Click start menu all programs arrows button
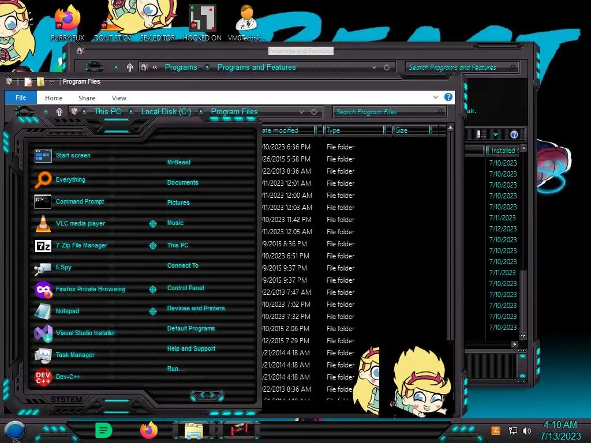Image resolution: width=591 pixels, height=443 pixels. tap(207, 395)
